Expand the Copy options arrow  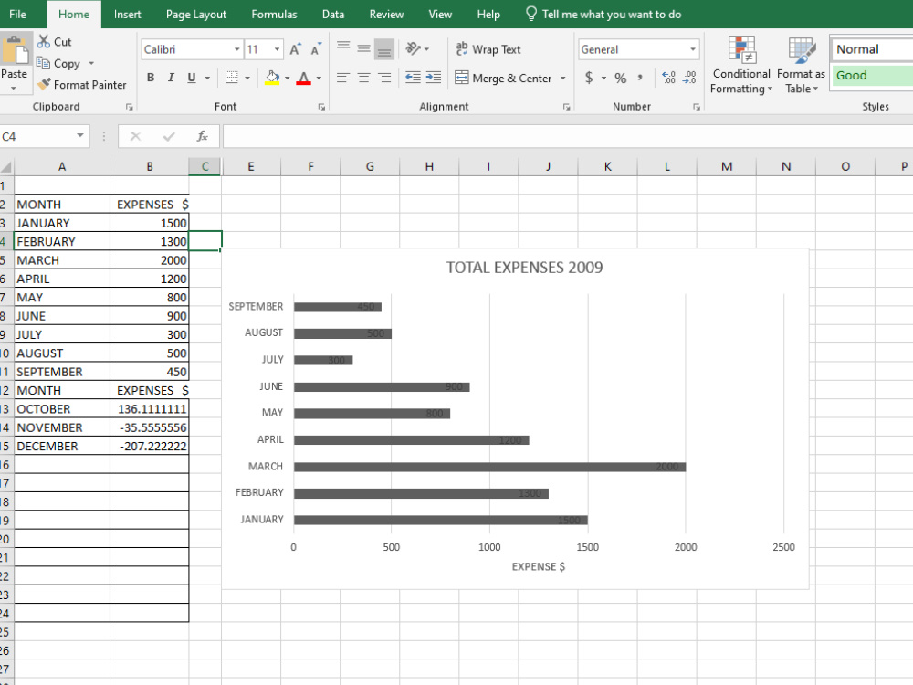click(x=91, y=63)
